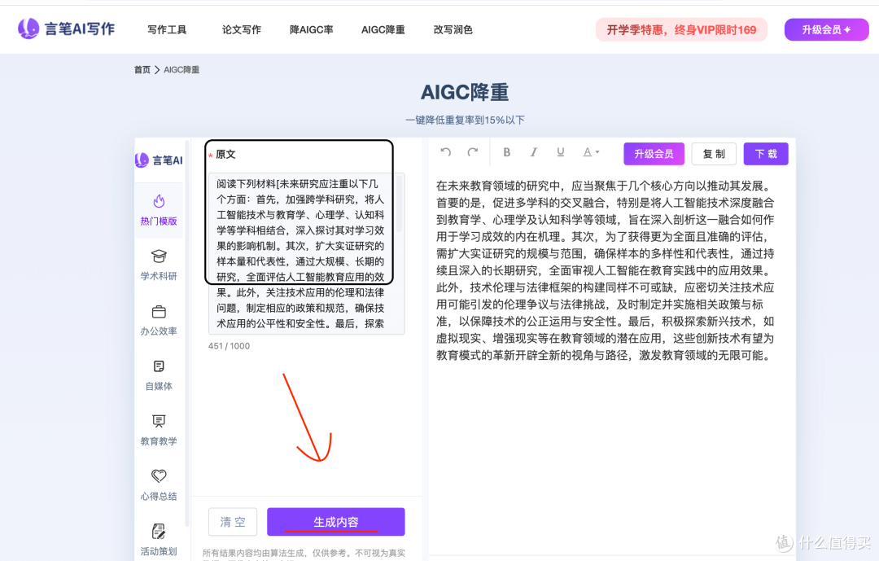Open the AIGC降重 menu item
Screen dimensions: 879x561
tap(383, 30)
